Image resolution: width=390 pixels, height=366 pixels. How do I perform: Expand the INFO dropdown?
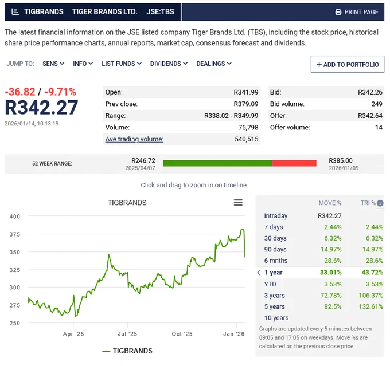[x=83, y=64]
